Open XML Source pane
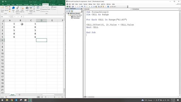The width and height of the screenshot is (181, 102). pyautogui.click(x=38, y=9)
